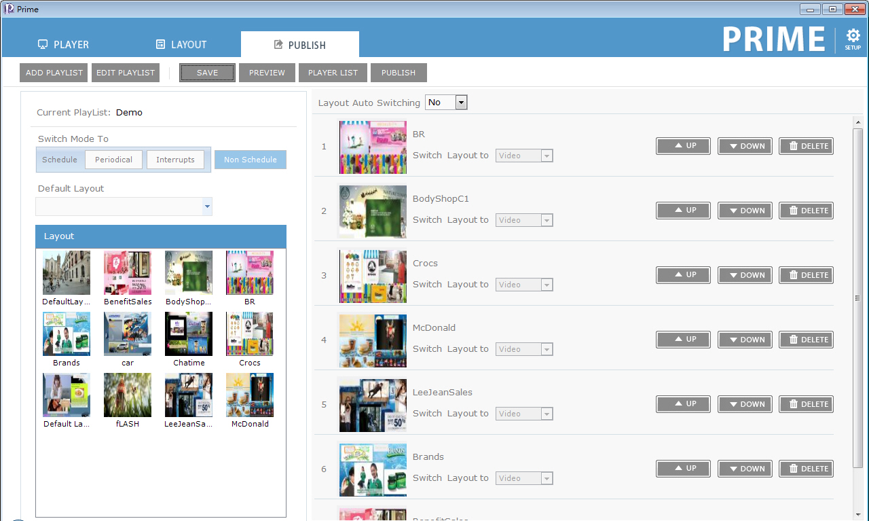Click the LeeJeanSales playlist row thumbnail
The width and height of the screenshot is (869, 521).
click(x=373, y=405)
